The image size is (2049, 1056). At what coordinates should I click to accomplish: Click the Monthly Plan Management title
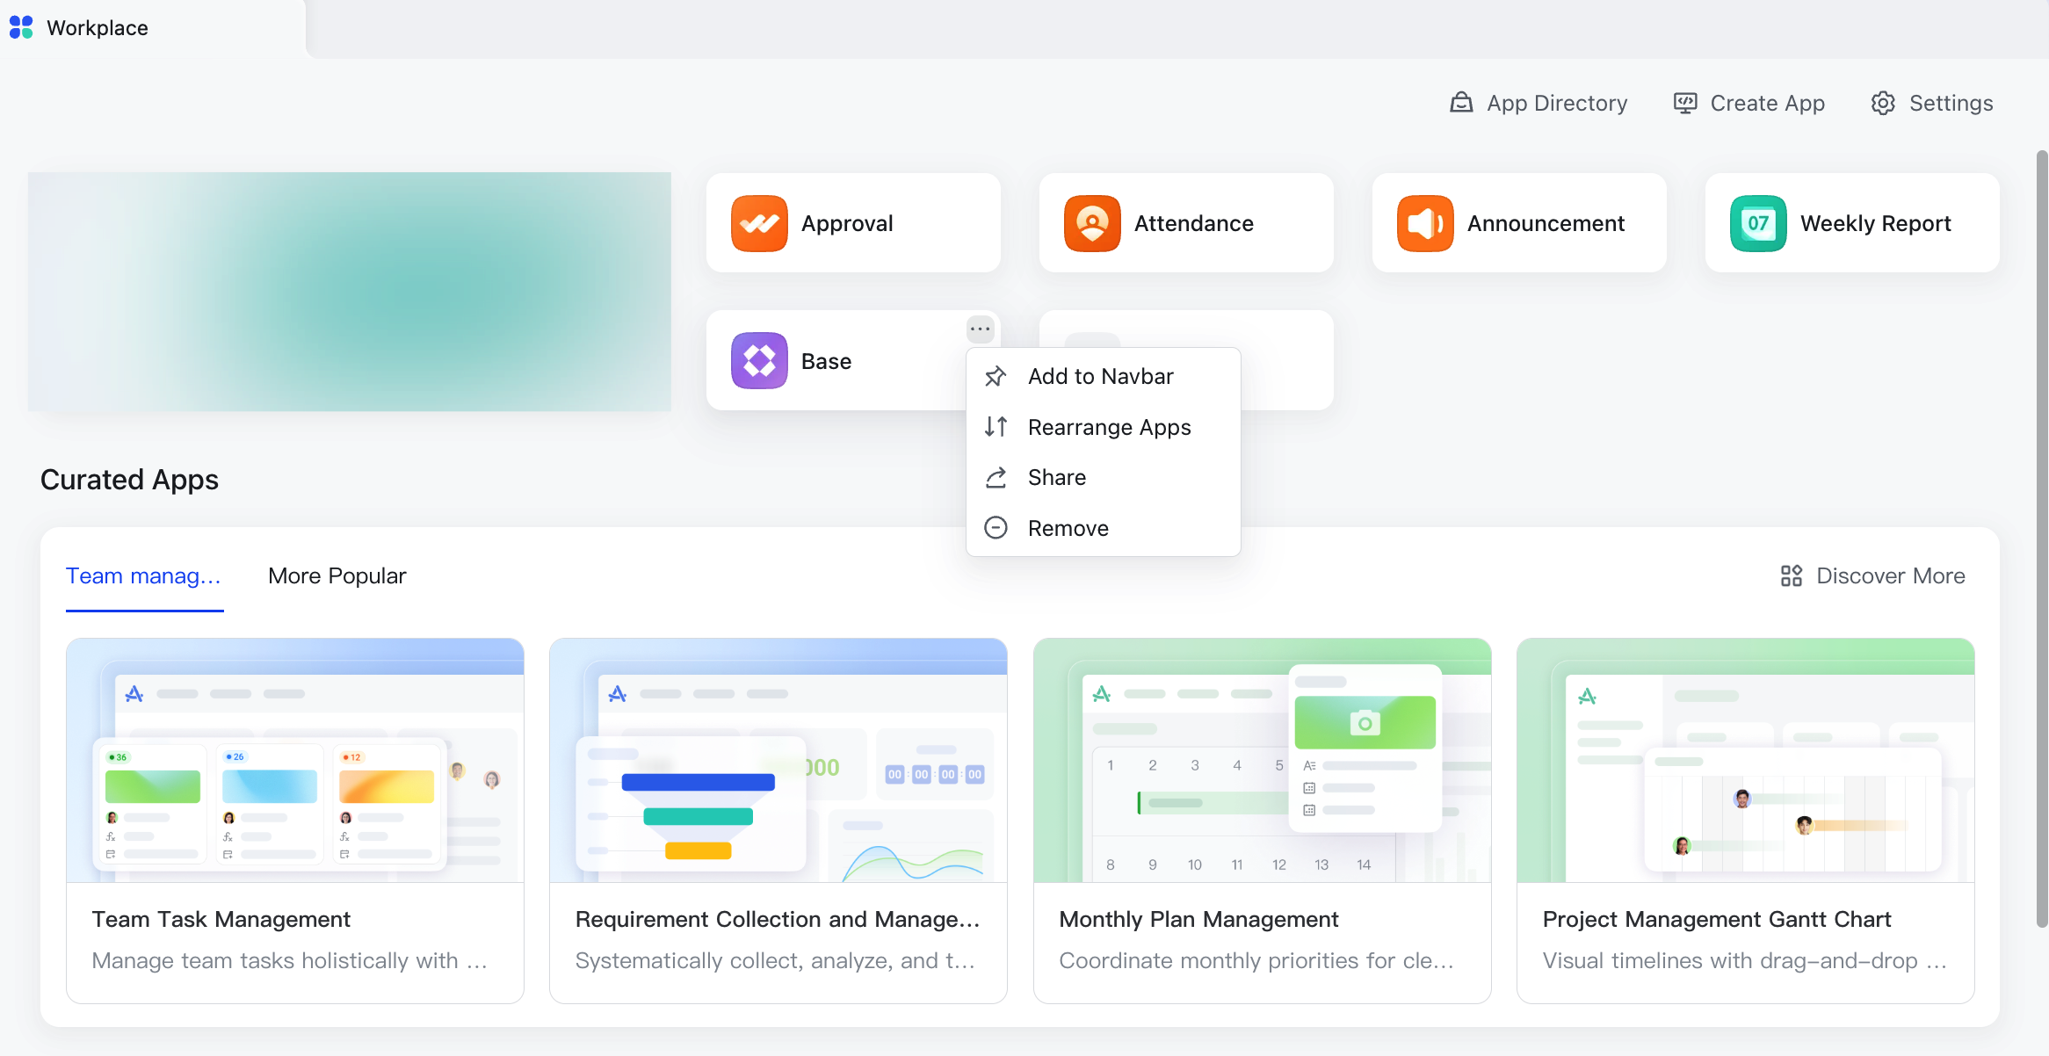(x=1198, y=919)
